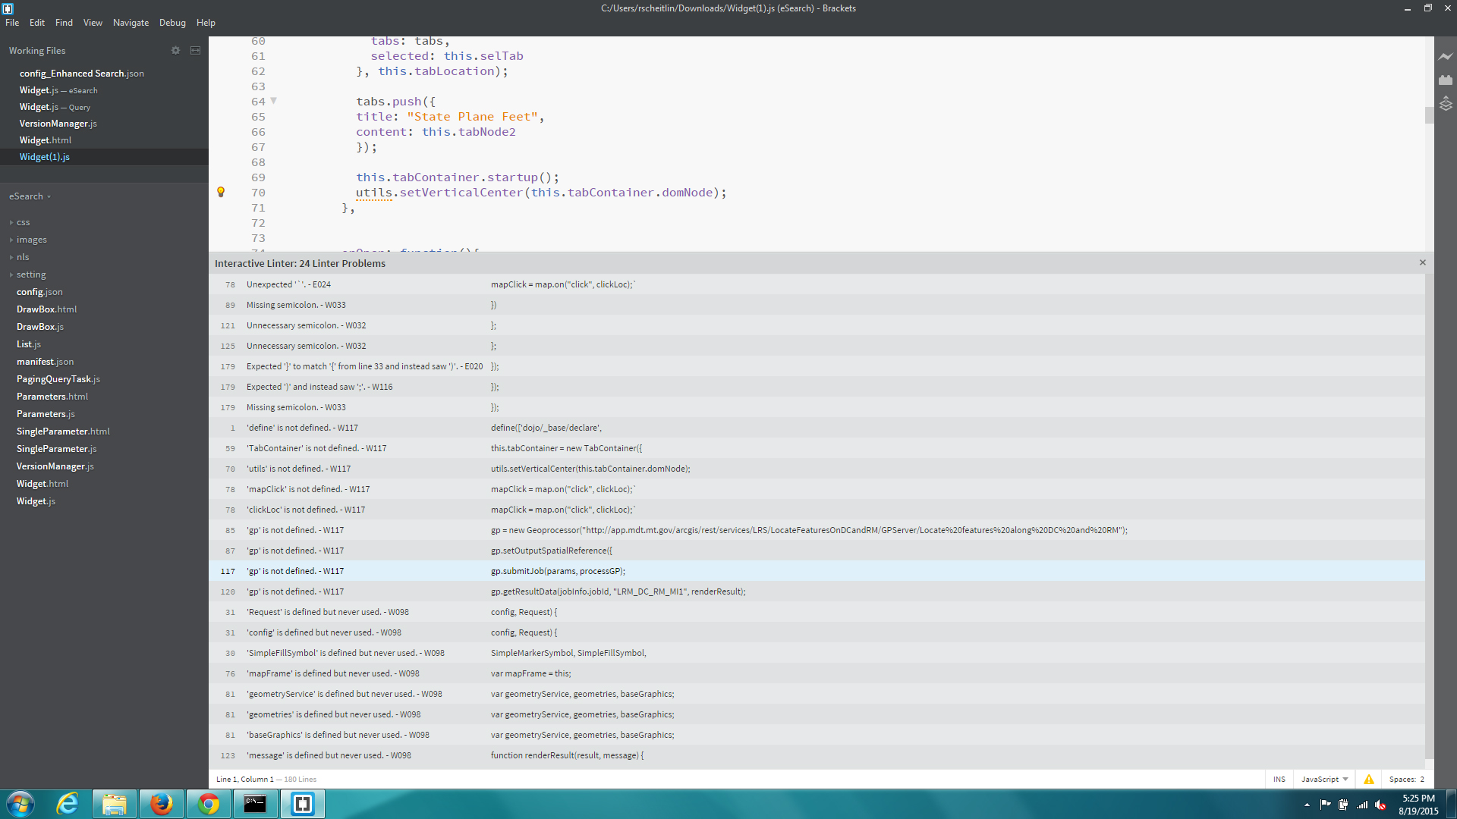Jump to Missing semicolon problem on line 89
Viewport: 1457px width, 819px height.
[817, 305]
